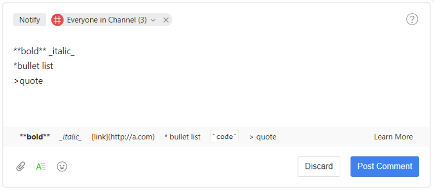Click the Everyone in Channel (3) label

(107, 20)
